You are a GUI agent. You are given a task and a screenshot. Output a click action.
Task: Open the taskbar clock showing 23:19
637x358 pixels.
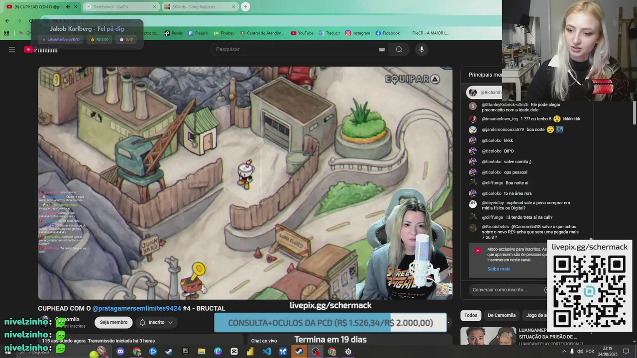tap(608, 352)
